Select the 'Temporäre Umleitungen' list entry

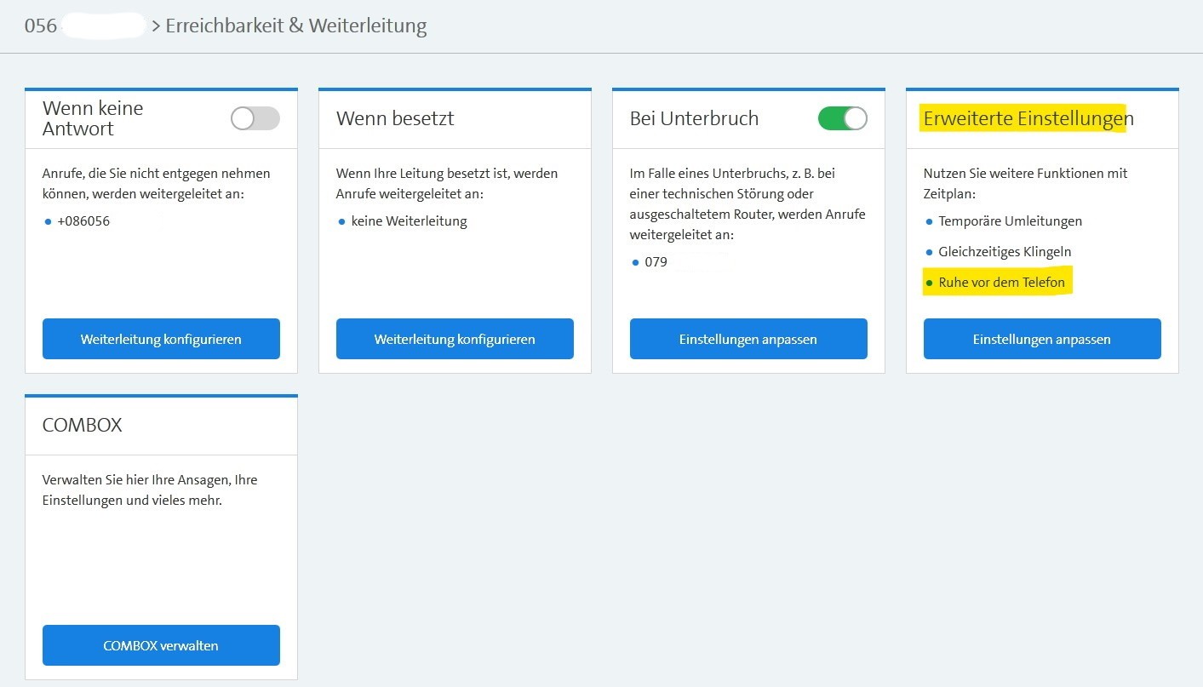1010,220
